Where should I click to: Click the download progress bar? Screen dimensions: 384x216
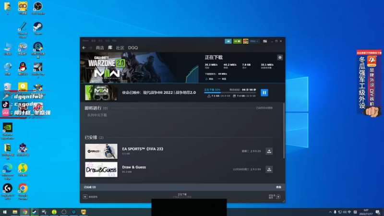[230, 93]
